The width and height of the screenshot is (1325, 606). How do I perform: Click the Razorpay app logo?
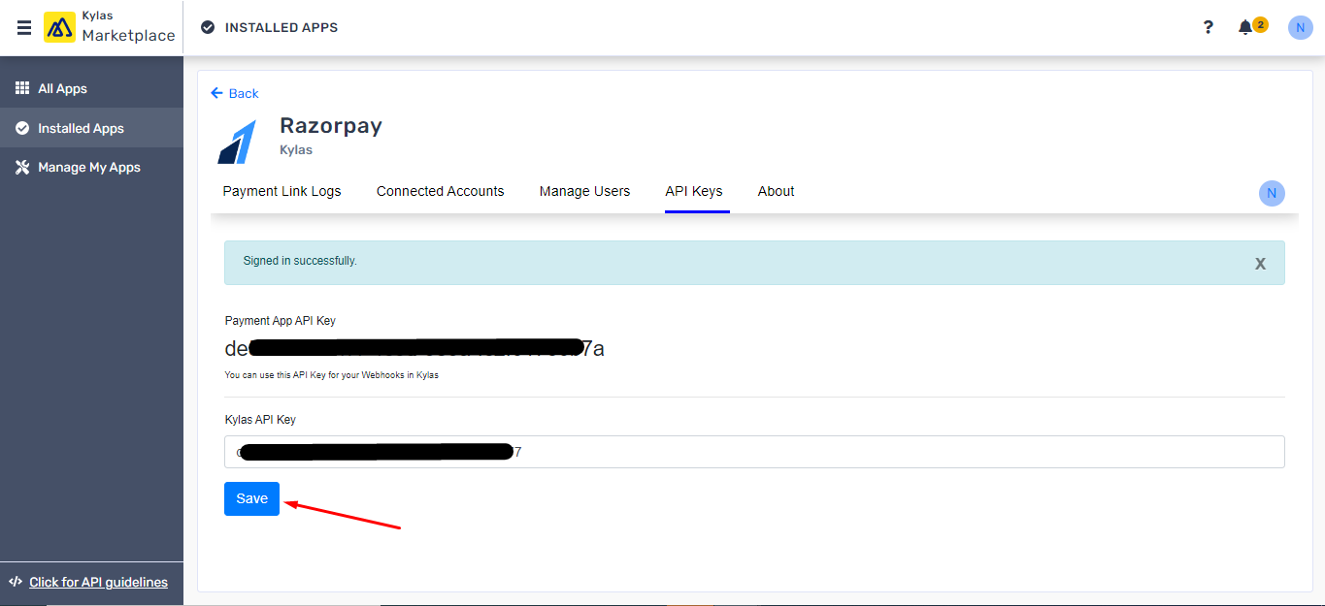(x=237, y=142)
